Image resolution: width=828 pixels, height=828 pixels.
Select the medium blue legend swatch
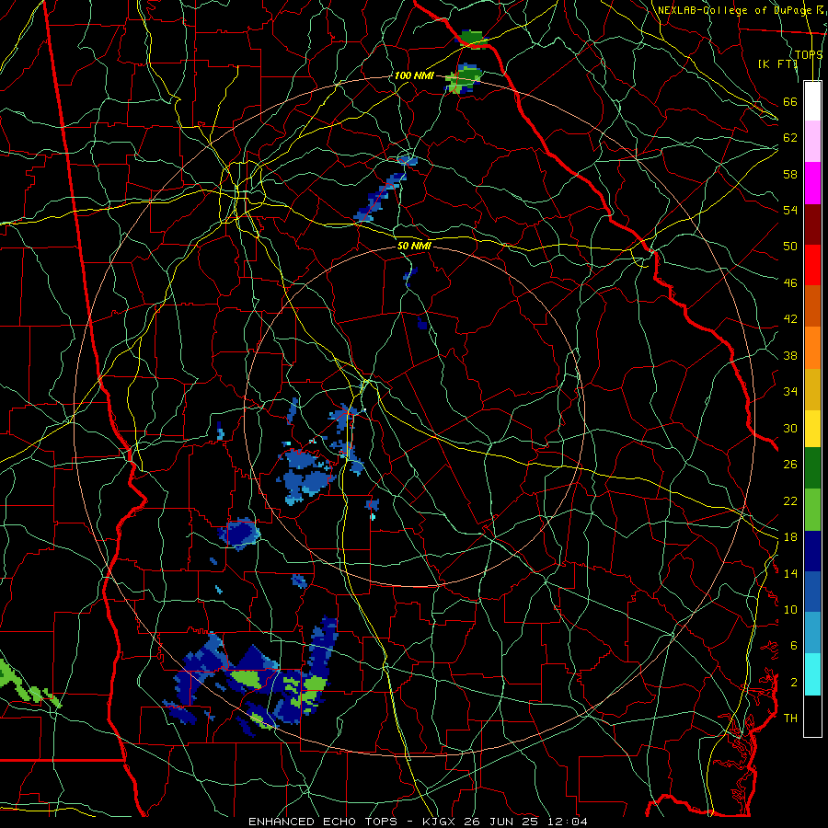click(x=812, y=592)
